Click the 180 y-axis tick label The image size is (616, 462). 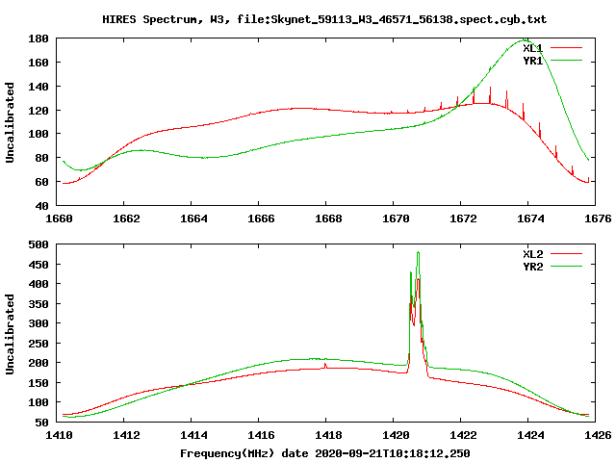pyautogui.click(x=38, y=38)
